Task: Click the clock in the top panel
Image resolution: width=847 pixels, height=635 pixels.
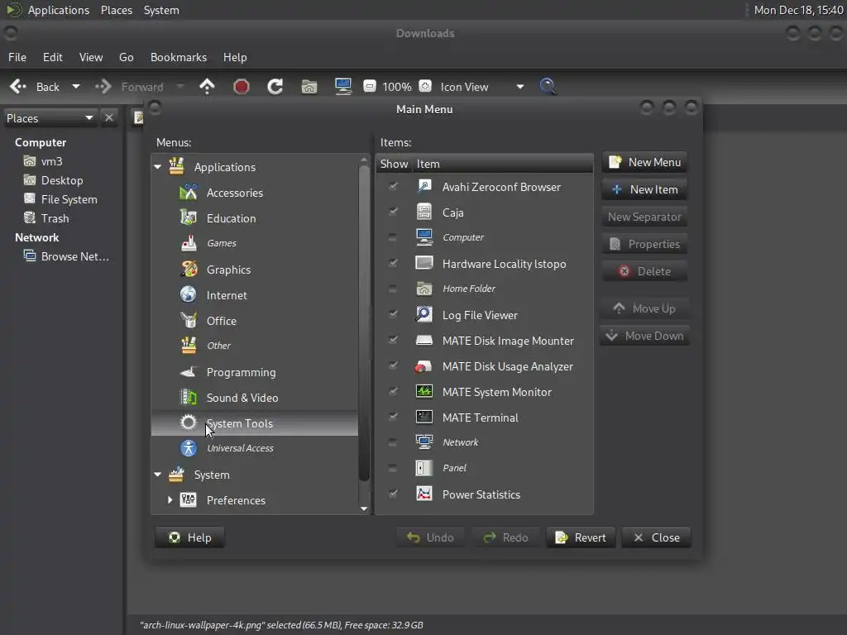Action: 798,10
